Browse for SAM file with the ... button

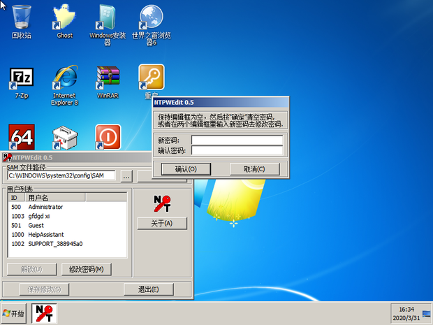[x=126, y=176]
